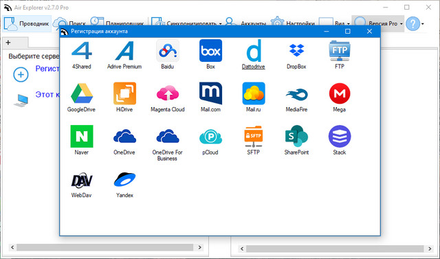This screenshot has width=440, height=259.
Task: Choose the DropBox icon
Action: tap(296, 51)
